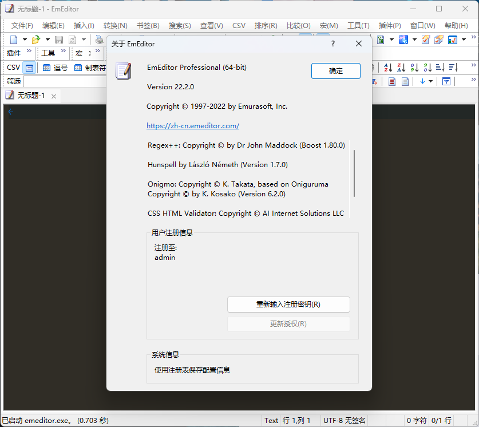Click 0 字符 count in status bar
The width and height of the screenshot is (479, 427).
(417, 421)
